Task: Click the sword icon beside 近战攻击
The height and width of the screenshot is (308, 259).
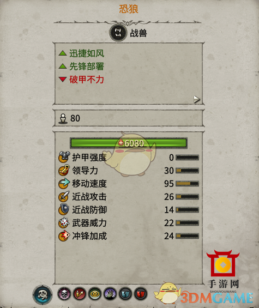Action: 64,196
